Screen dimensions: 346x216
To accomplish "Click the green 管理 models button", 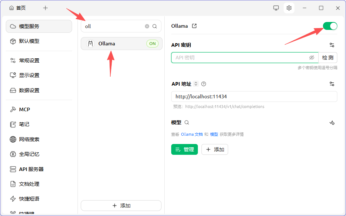I will pos(184,149).
